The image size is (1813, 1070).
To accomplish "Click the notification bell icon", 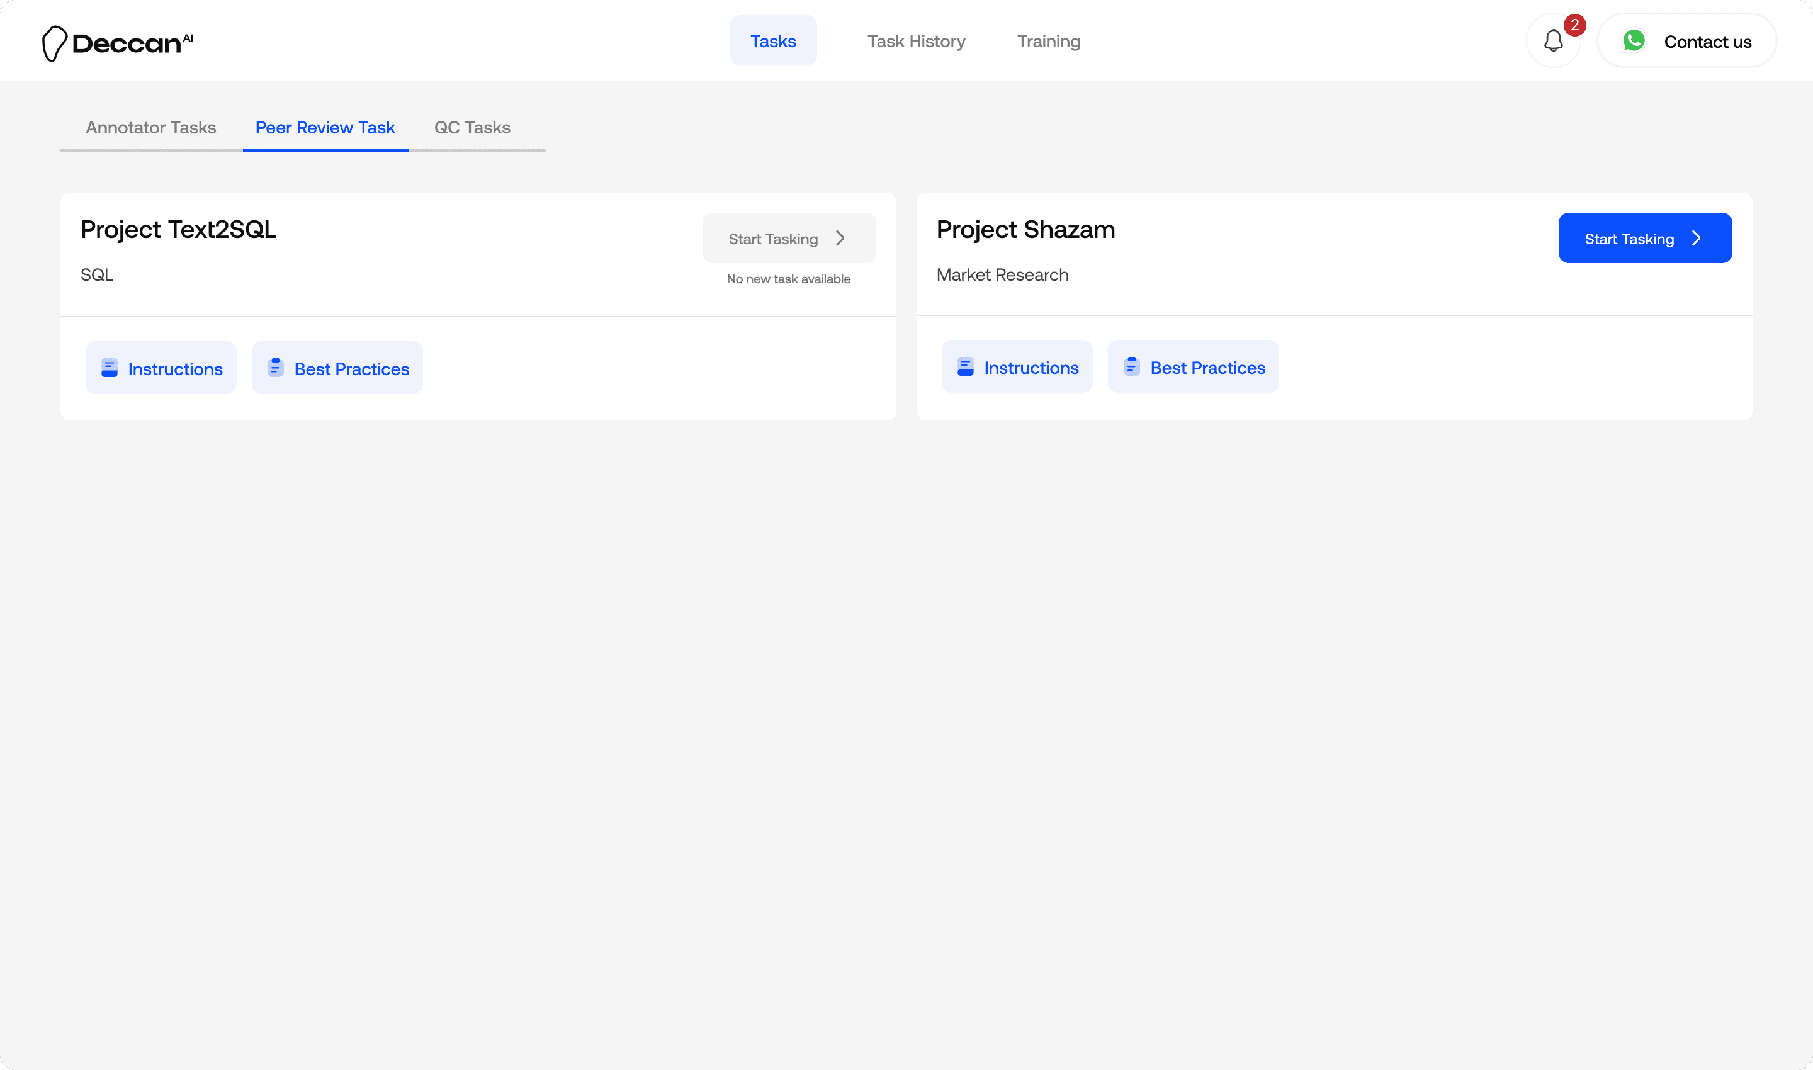I will pos(1552,41).
